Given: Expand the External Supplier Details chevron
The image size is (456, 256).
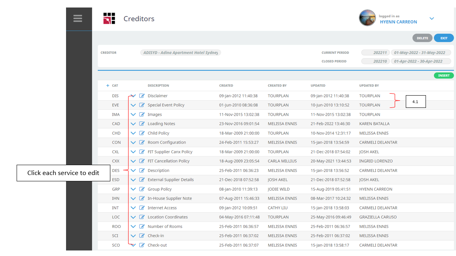Looking at the screenshot, I should pyautogui.click(x=133, y=180).
